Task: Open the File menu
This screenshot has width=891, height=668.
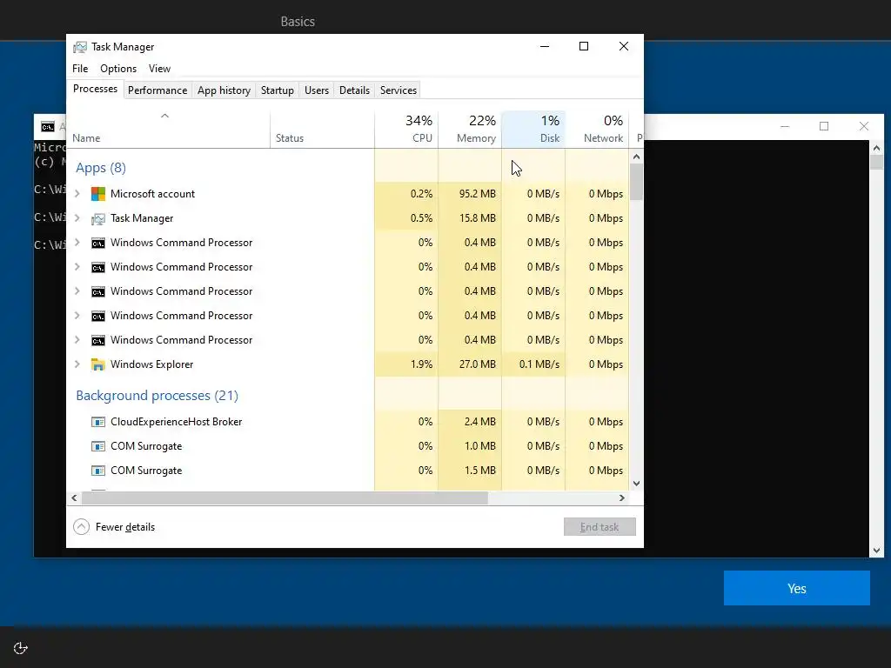Action: [80, 69]
